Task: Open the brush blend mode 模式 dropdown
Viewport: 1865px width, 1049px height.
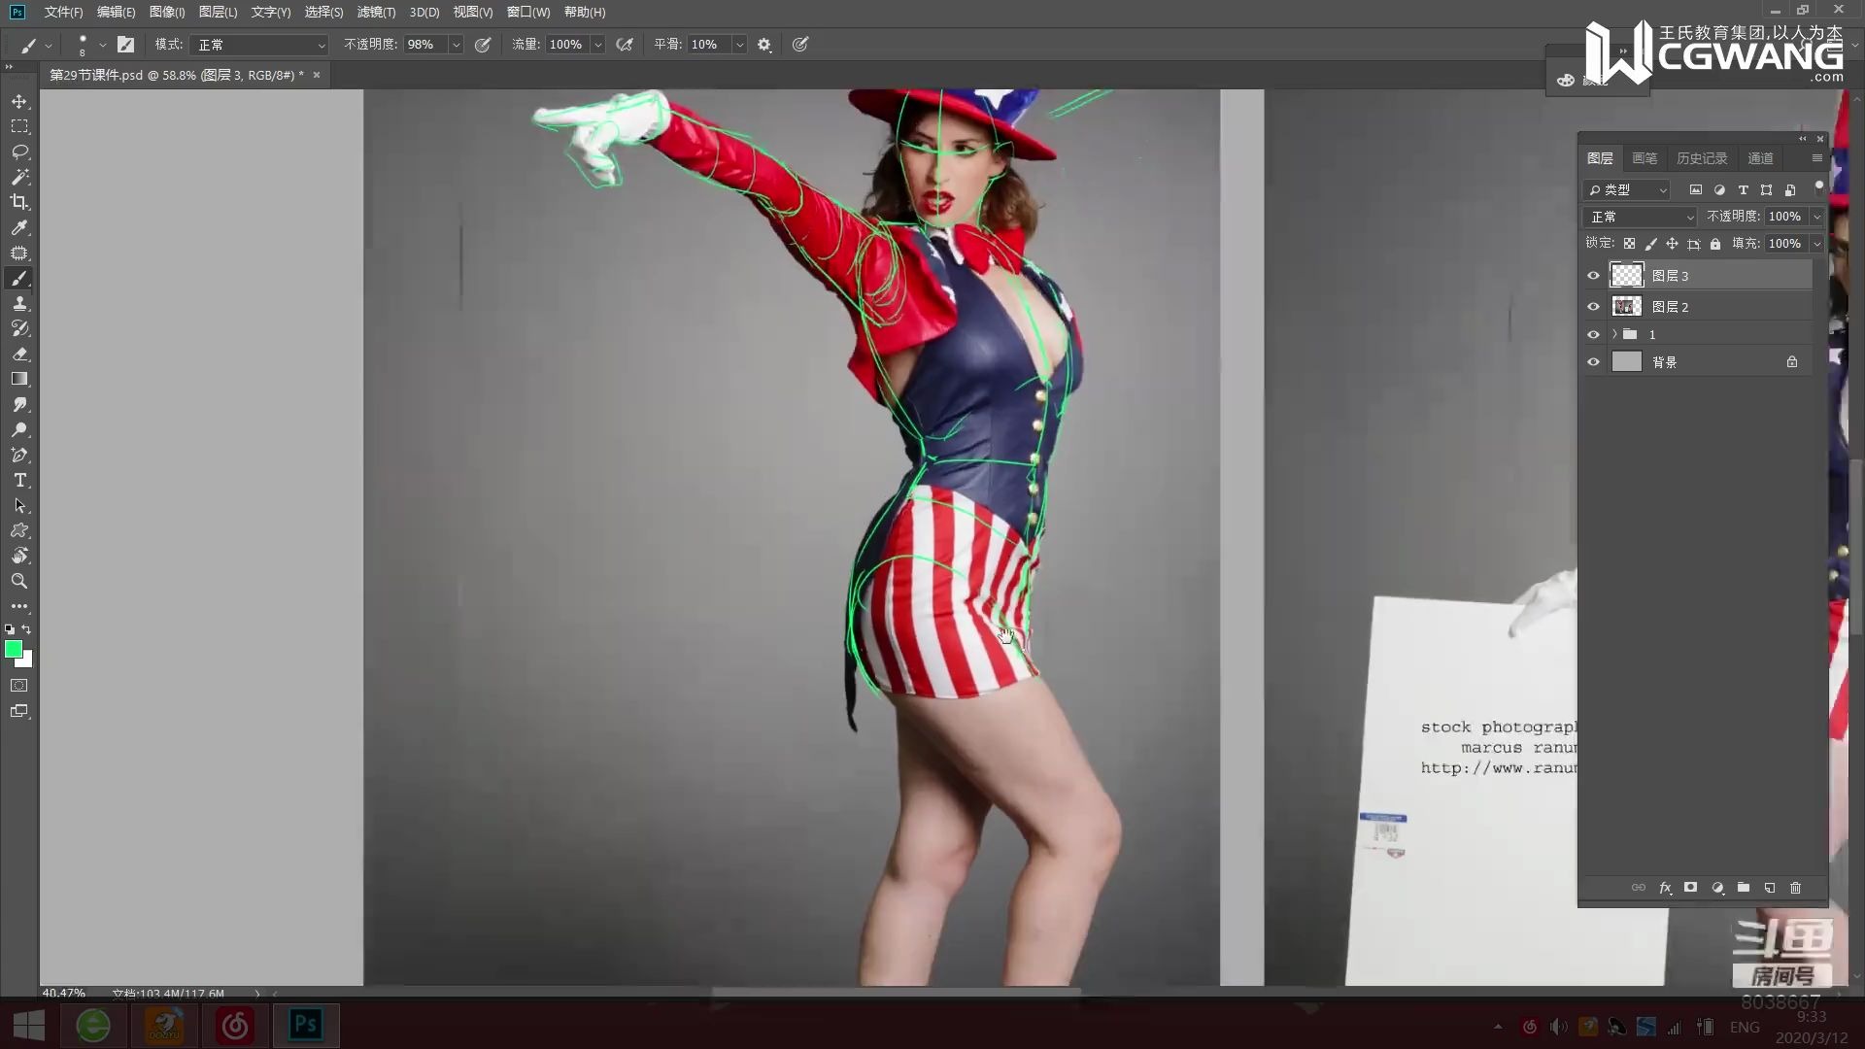Action: (x=260, y=45)
